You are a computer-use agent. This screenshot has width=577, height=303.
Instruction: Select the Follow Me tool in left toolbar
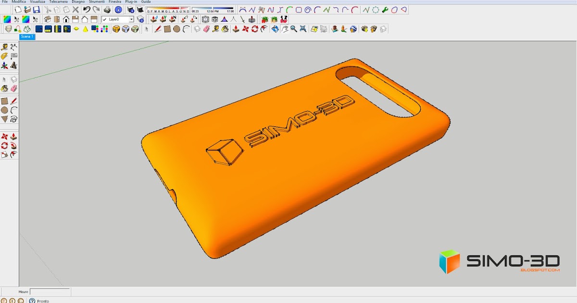pyautogui.click(x=14, y=145)
